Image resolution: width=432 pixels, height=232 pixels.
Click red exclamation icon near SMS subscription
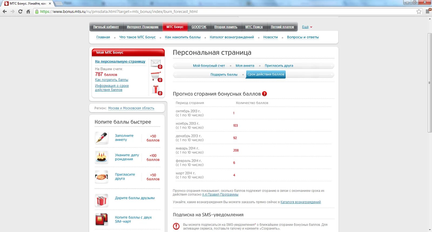click(x=176, y=226)
